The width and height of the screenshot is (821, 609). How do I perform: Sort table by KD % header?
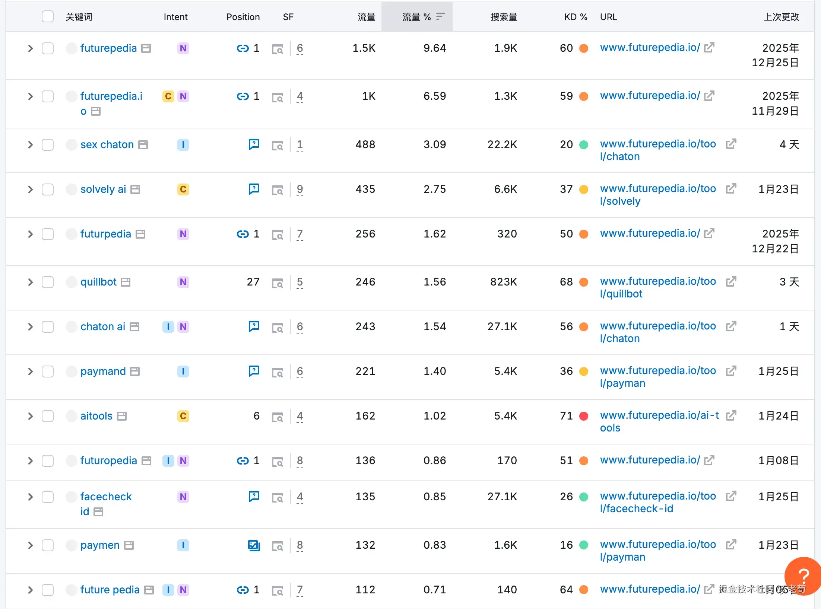[575, 17]
